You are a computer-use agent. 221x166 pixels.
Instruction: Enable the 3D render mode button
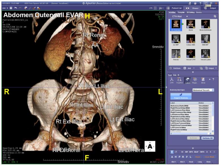(x=182, y=152)
